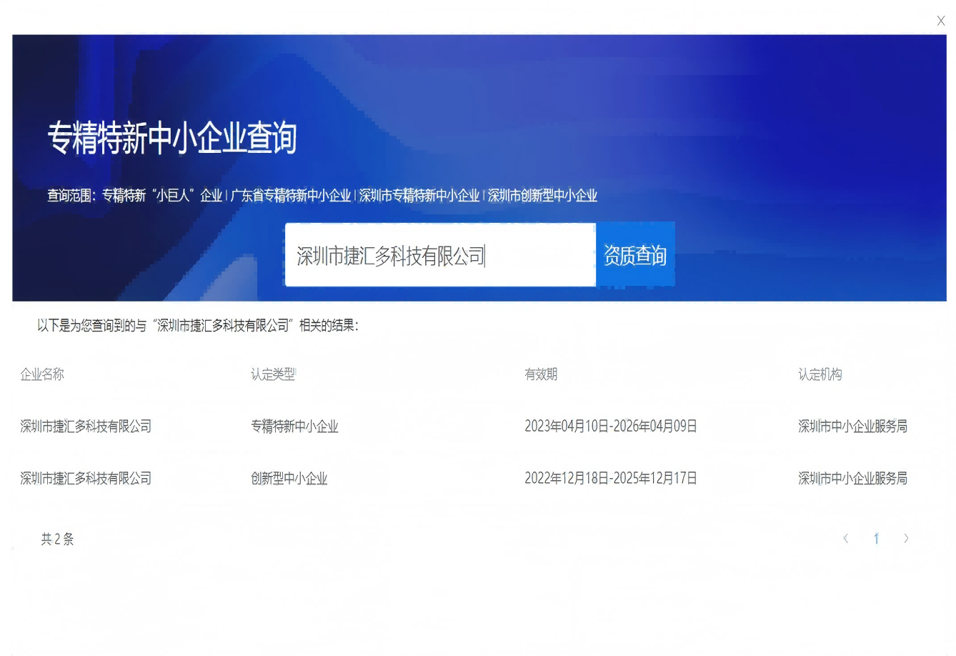Go to next results page arrow
The width and height of the screenshot is (956, 656).
click(x=906, y=539)
